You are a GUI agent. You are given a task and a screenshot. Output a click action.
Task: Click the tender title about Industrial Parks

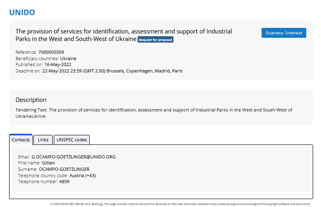pyautogui.click(x=124, y=31)
